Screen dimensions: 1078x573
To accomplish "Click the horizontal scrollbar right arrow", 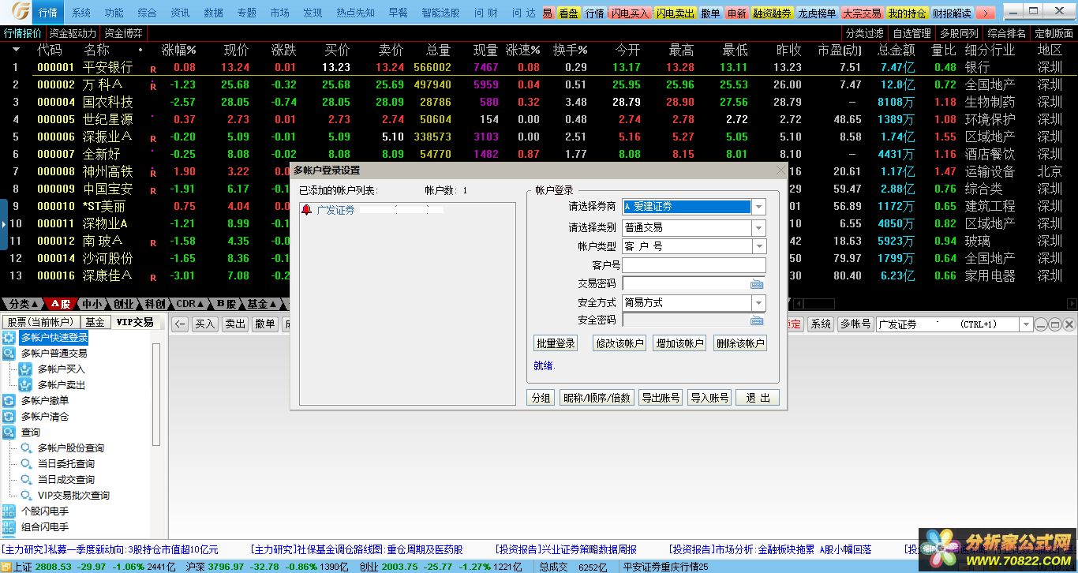I will pos(1070,304).
